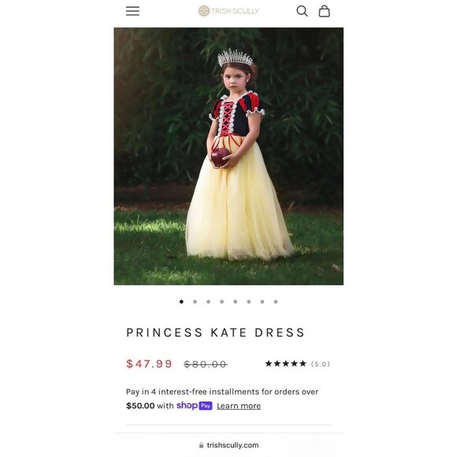Image resolution: width=457 pixels, height=457 pixels.
Task: Select the sixth carousel dot
Action: [x=249, y=302]
